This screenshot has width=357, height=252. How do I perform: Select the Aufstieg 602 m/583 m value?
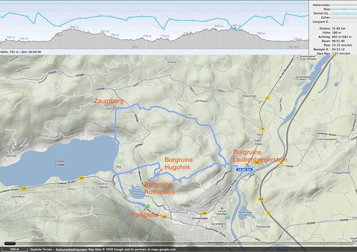coord(342,37)
